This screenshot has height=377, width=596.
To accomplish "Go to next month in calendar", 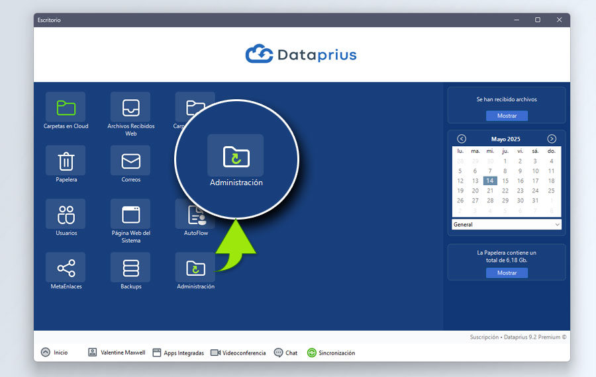I will 552,139.
